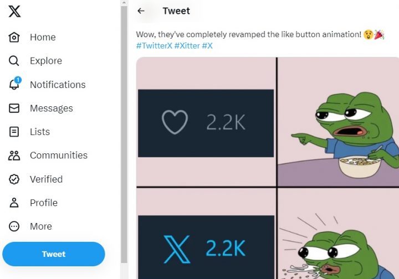The image size is (399, 279).
Task: Click the sidebar vertical scrollbar
Action: (124, 133)
